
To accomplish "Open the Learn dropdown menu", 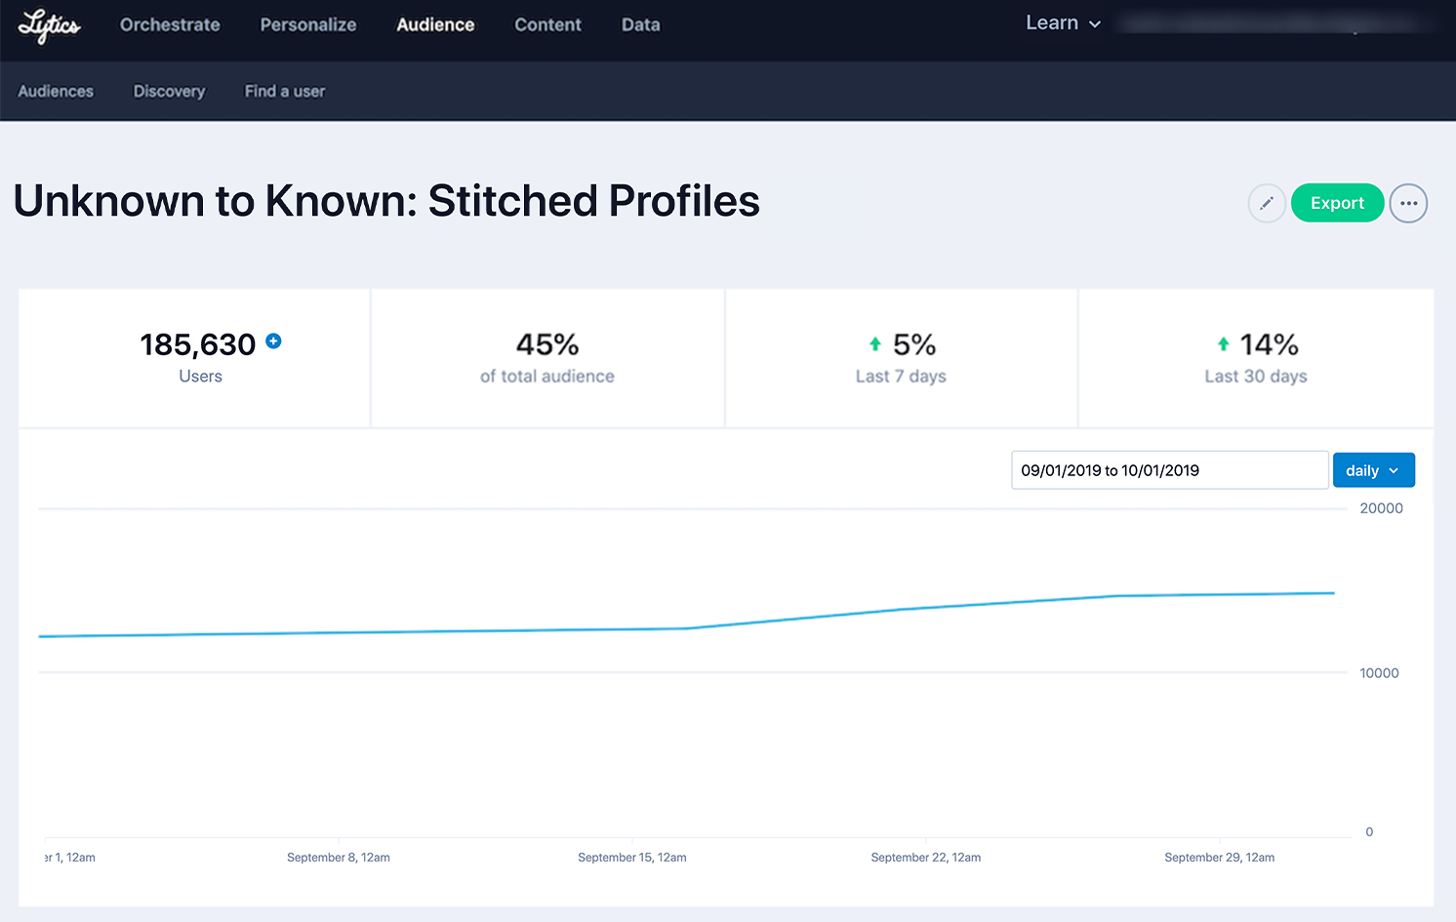I will (x=1063, y=22).
